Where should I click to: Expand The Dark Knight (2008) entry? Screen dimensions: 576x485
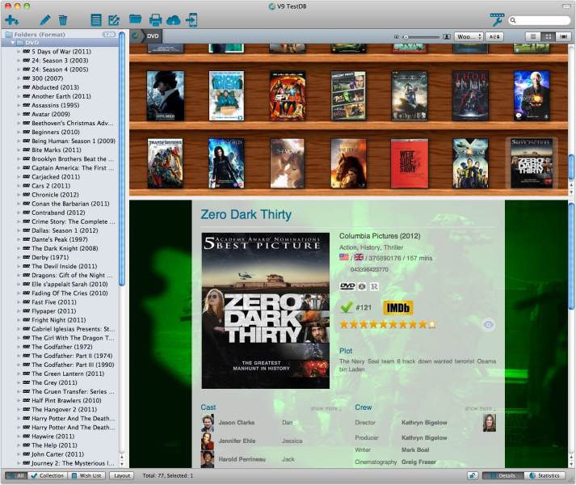click(19, 248)
